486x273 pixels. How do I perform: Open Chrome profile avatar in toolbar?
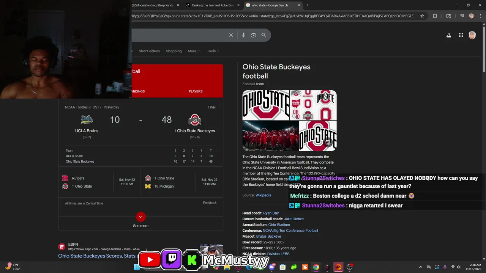tap(471, 16)
